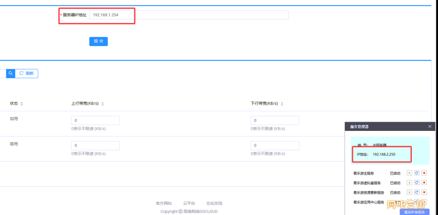Open the 论坛交流 footer link
This screenshot has width=438, height=215.
click(214, 203)
